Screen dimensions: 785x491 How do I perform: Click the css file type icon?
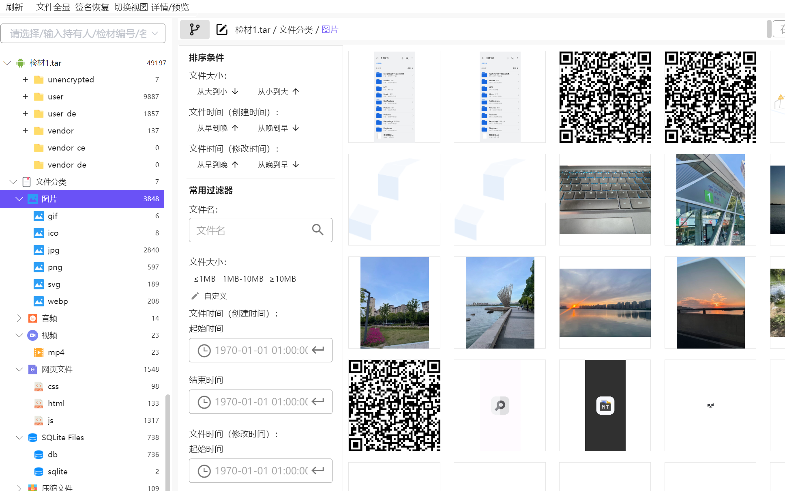39,386
